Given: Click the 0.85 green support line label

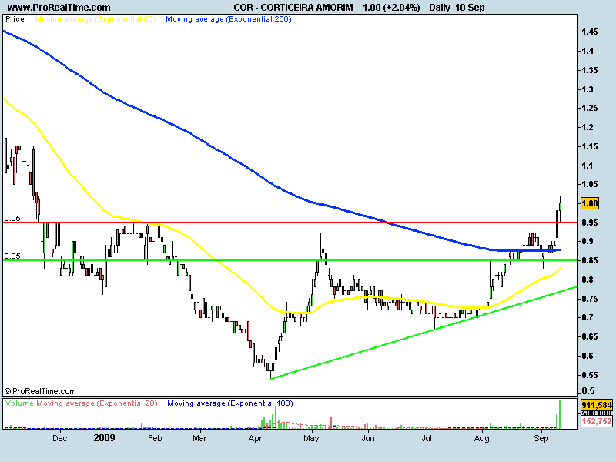Looking at the screenshot, I should pos(12,256).
